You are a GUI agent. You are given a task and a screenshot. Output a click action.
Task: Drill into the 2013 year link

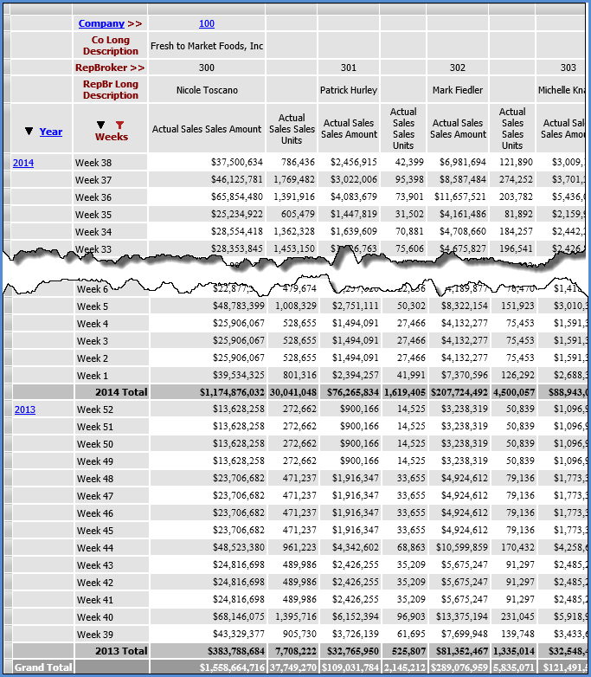(23, 410)
